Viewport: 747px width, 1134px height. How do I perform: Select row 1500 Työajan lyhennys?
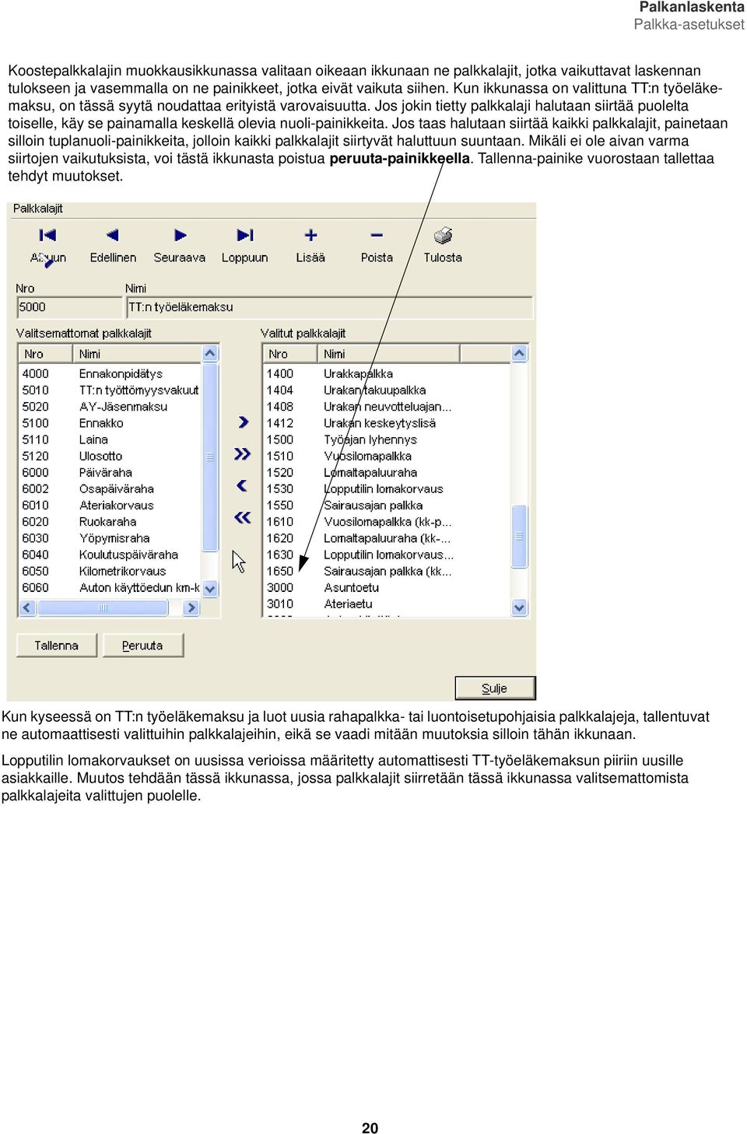(x=387, y=439)
